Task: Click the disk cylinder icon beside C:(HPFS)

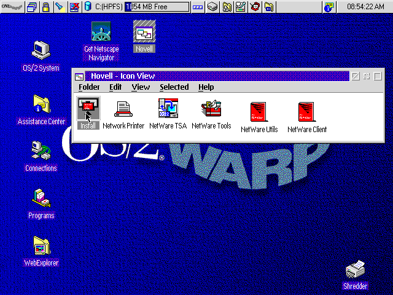Action: (88, 7)
